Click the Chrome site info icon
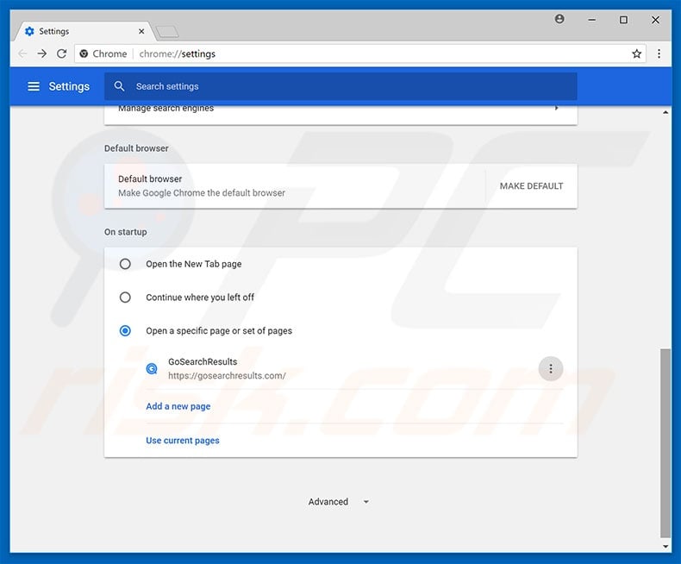This screenshot has height=564, width=681. [x=84, y=53]
